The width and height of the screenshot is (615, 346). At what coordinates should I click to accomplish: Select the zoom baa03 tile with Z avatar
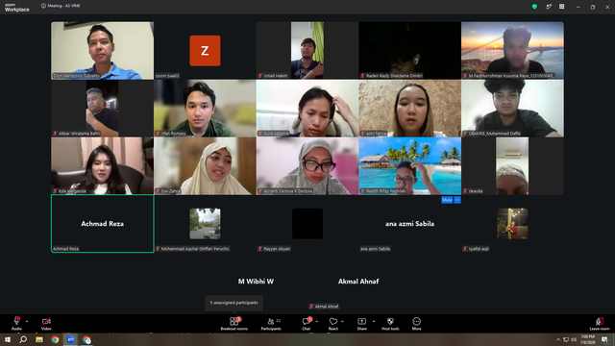tap(205, 50)
